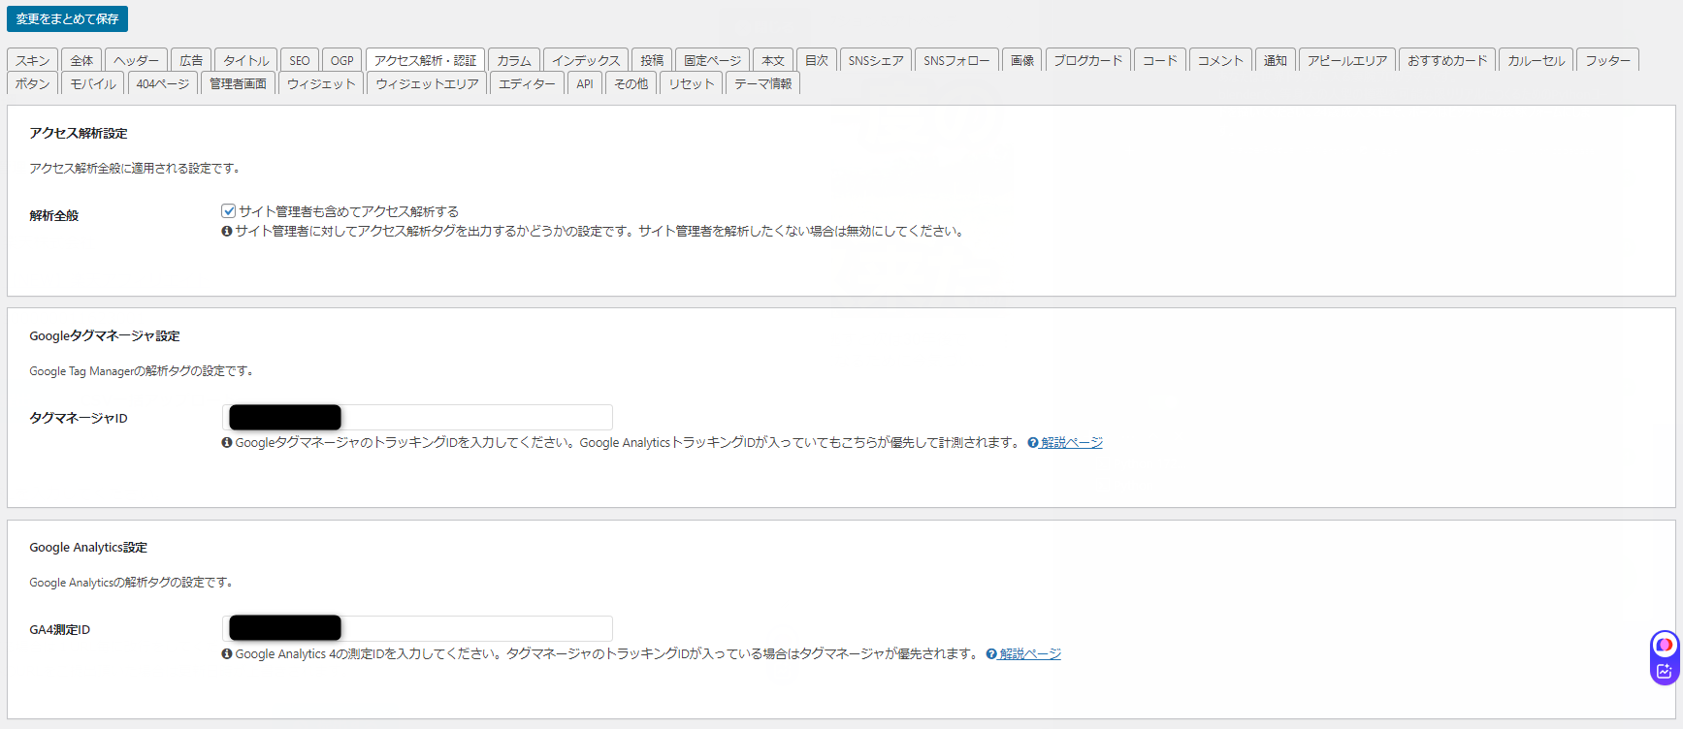The image size is (1683, 729).
Task: Open the エディター tab
Action: pos(528,83)
